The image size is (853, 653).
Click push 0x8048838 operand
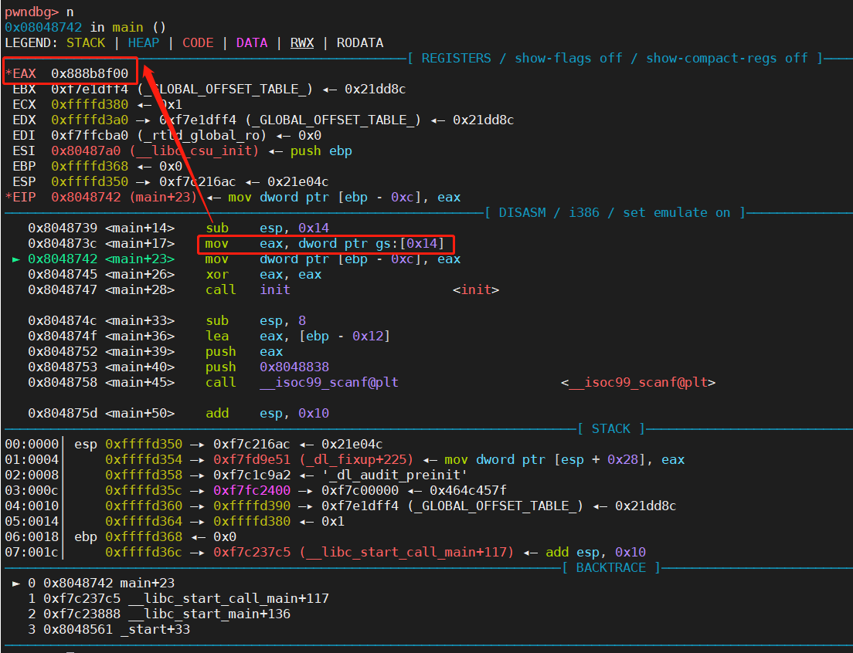tap(294, 367)
